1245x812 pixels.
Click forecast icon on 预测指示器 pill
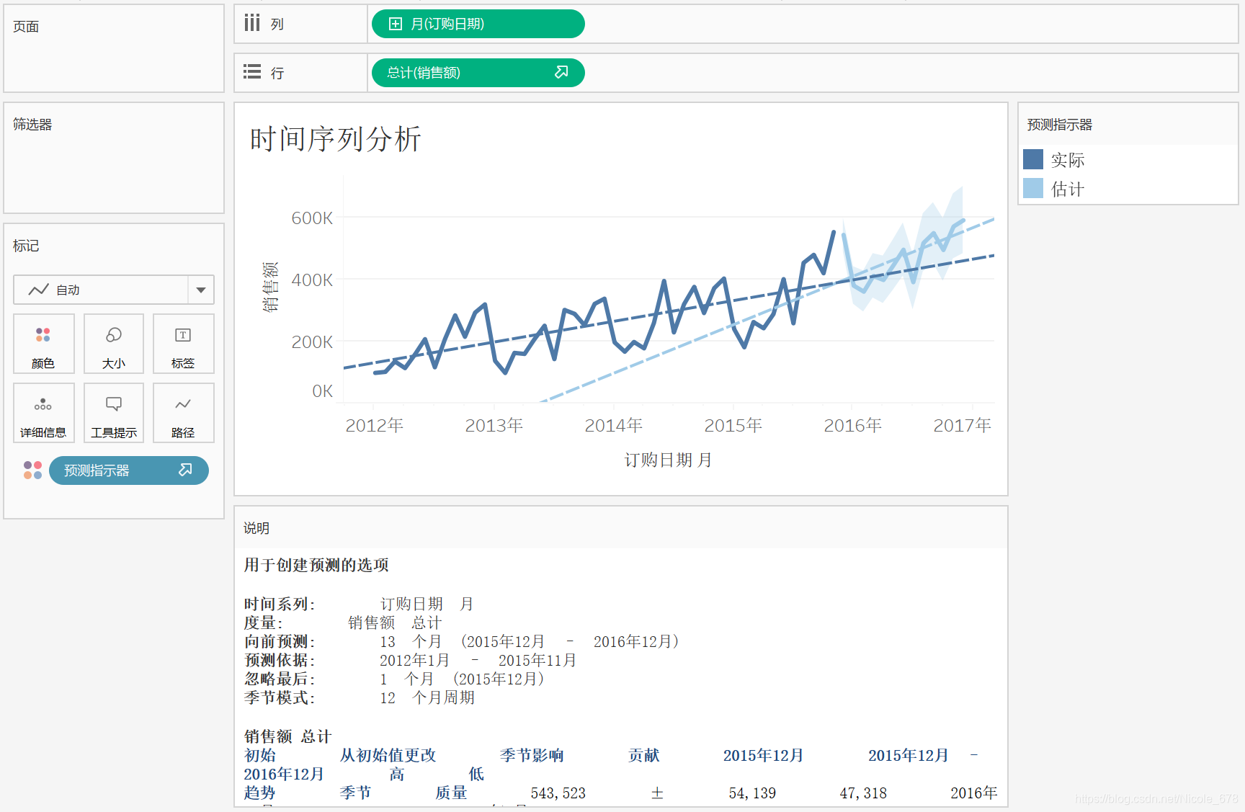click(185, 470)
